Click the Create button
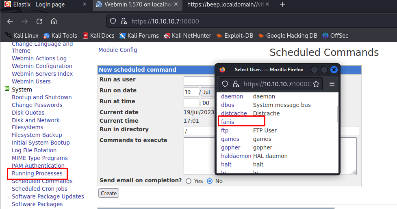This screenshot has width=397, height=209. [108, 193]
